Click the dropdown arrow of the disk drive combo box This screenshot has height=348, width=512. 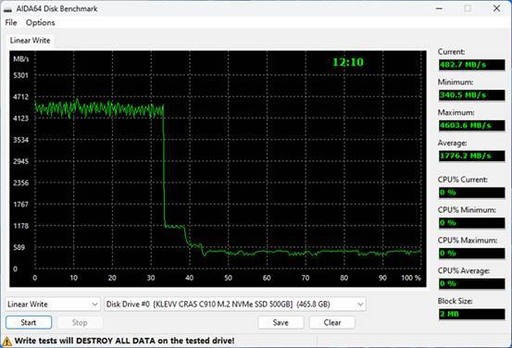click(360, 304)
